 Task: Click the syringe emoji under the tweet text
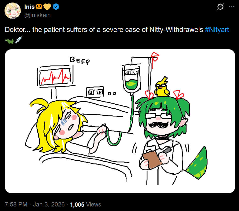pyautogui.click(x=19, y=40)
